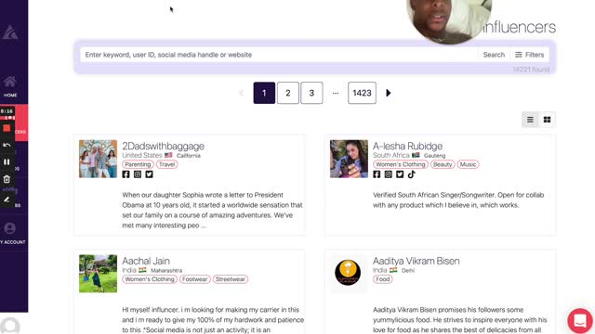Screen dimensions: 595x334
Task: Open 2Dadswithbaggage's Twitter icon
Action: (x=149, y=174)
